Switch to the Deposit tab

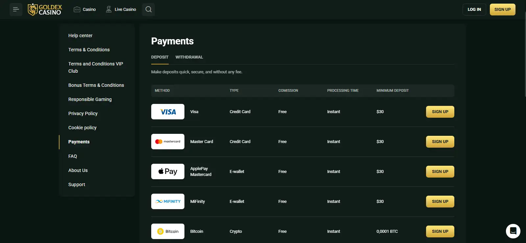click(x=160, y=57)
